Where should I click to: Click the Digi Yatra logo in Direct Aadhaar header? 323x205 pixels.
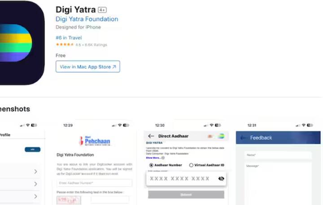click(221, 136)
